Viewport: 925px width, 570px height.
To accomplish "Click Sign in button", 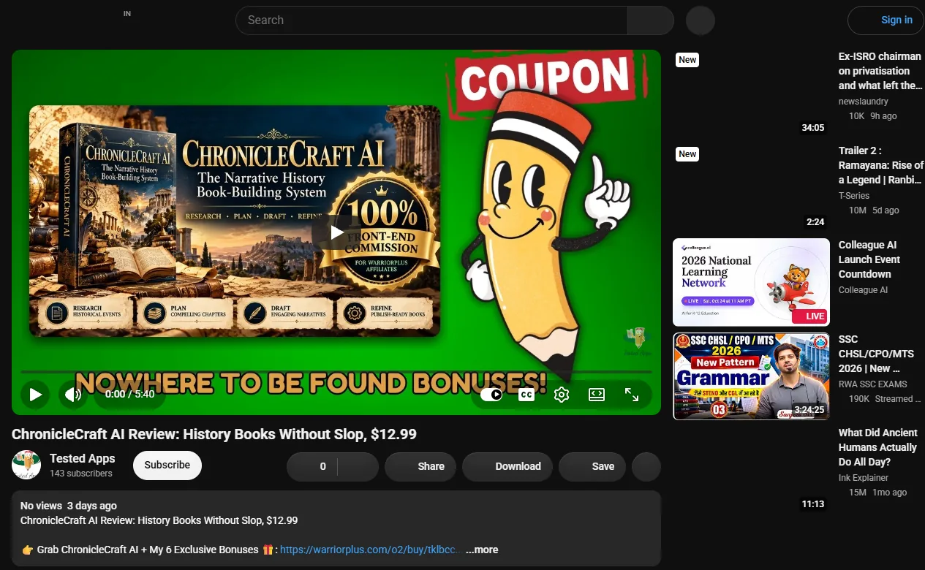I will [x=886, y=20].
